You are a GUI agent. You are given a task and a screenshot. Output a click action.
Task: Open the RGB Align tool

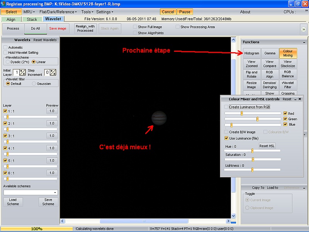(270, 73)
